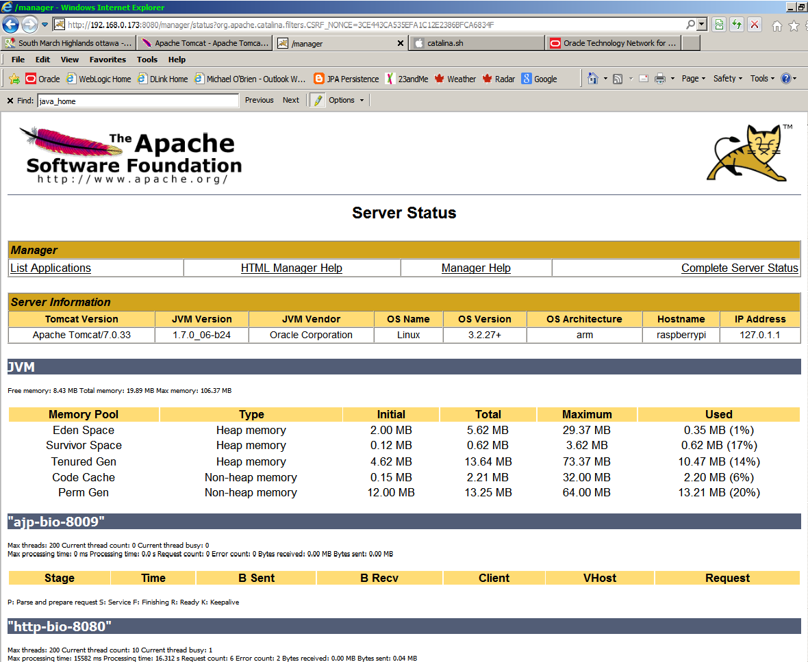Open the Page dropdown menu

[694, 79]
